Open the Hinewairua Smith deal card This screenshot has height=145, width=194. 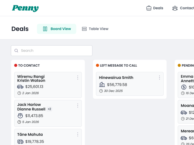(130, 84)
